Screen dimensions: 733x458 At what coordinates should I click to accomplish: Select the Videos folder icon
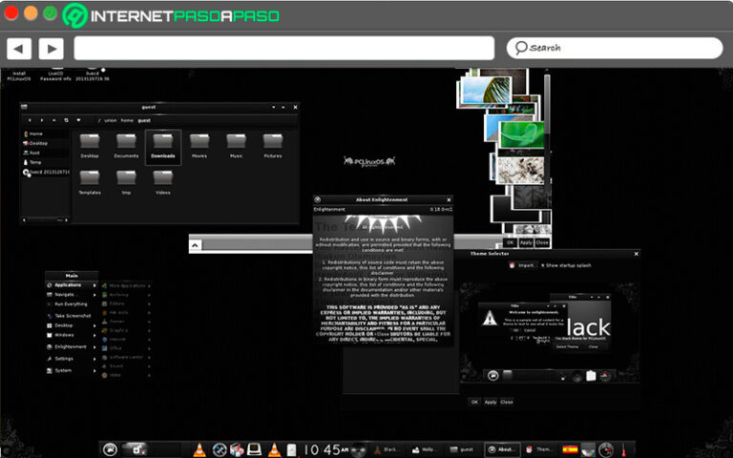pyautogui.click(x=163, y=181)
